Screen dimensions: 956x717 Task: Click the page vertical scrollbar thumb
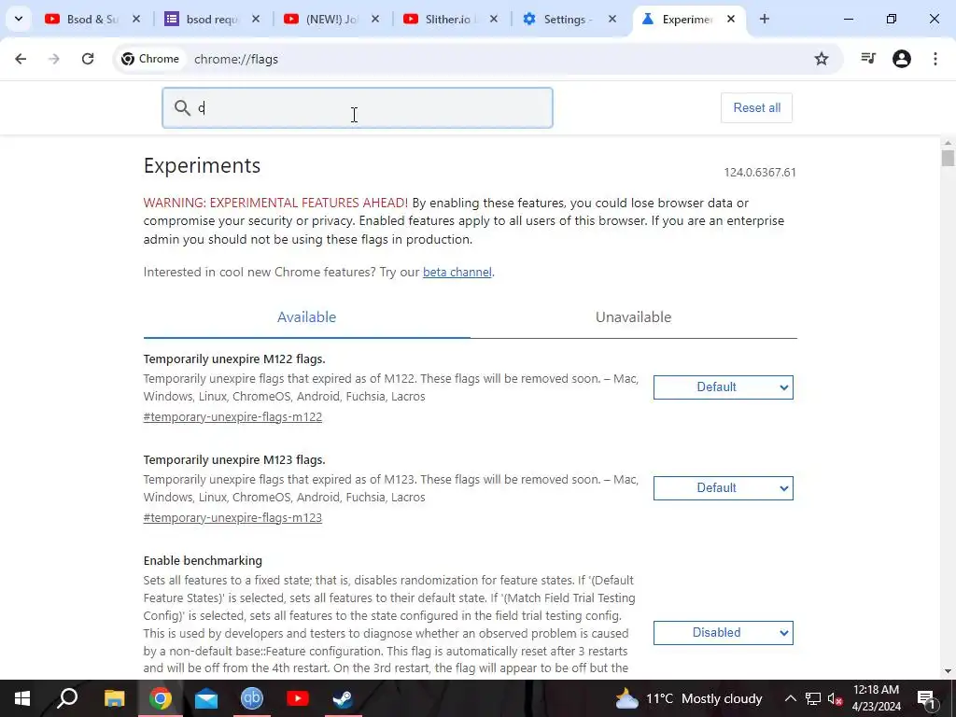point(948,158)
